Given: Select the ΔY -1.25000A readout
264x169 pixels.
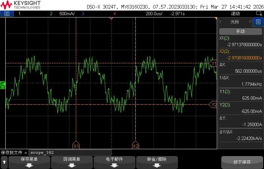Looking at the screenshot, I should (x=241, y=121).
